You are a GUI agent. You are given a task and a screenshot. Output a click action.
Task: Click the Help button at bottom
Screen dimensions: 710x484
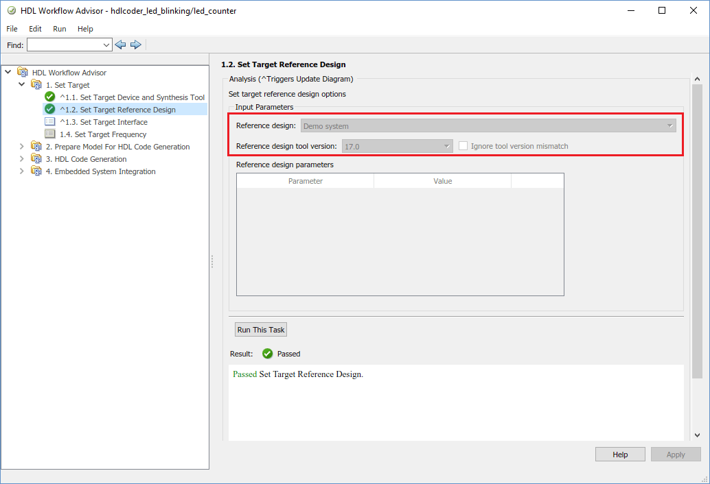620,455
